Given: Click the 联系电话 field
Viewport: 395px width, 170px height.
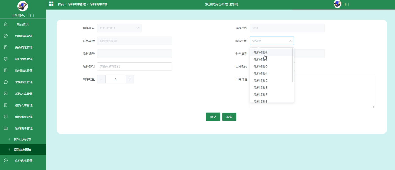Looking at the screenshot, I should coord(134,41).
